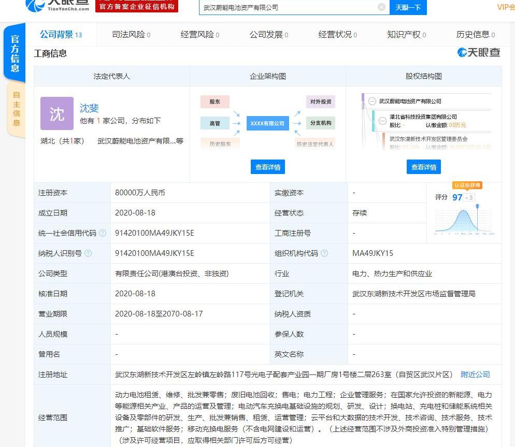Click the score distribution chart marker
Image resolution: width=515 pixels, height=447 pixels.
(x=477, y=206)
